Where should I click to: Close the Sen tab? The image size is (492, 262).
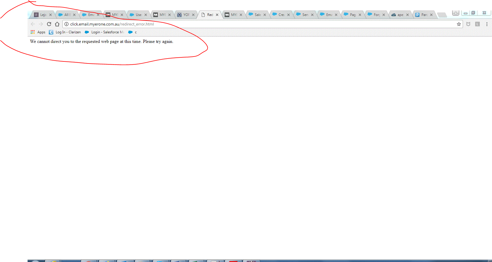[312, 15]
